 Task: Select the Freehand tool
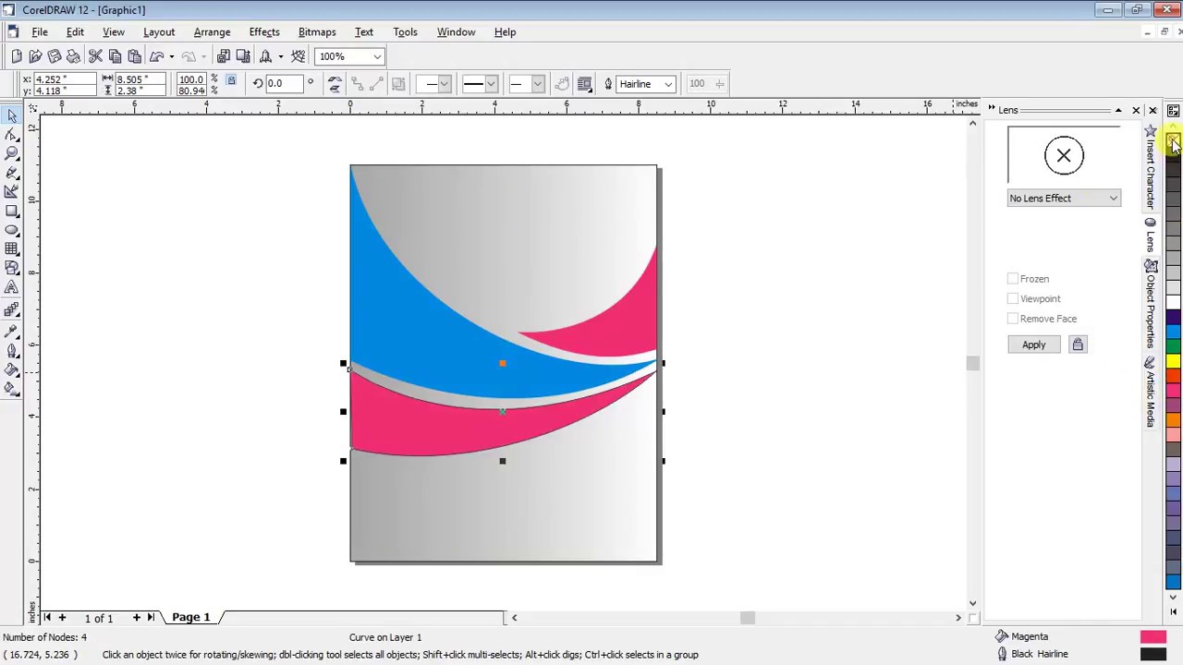point(12,173)
